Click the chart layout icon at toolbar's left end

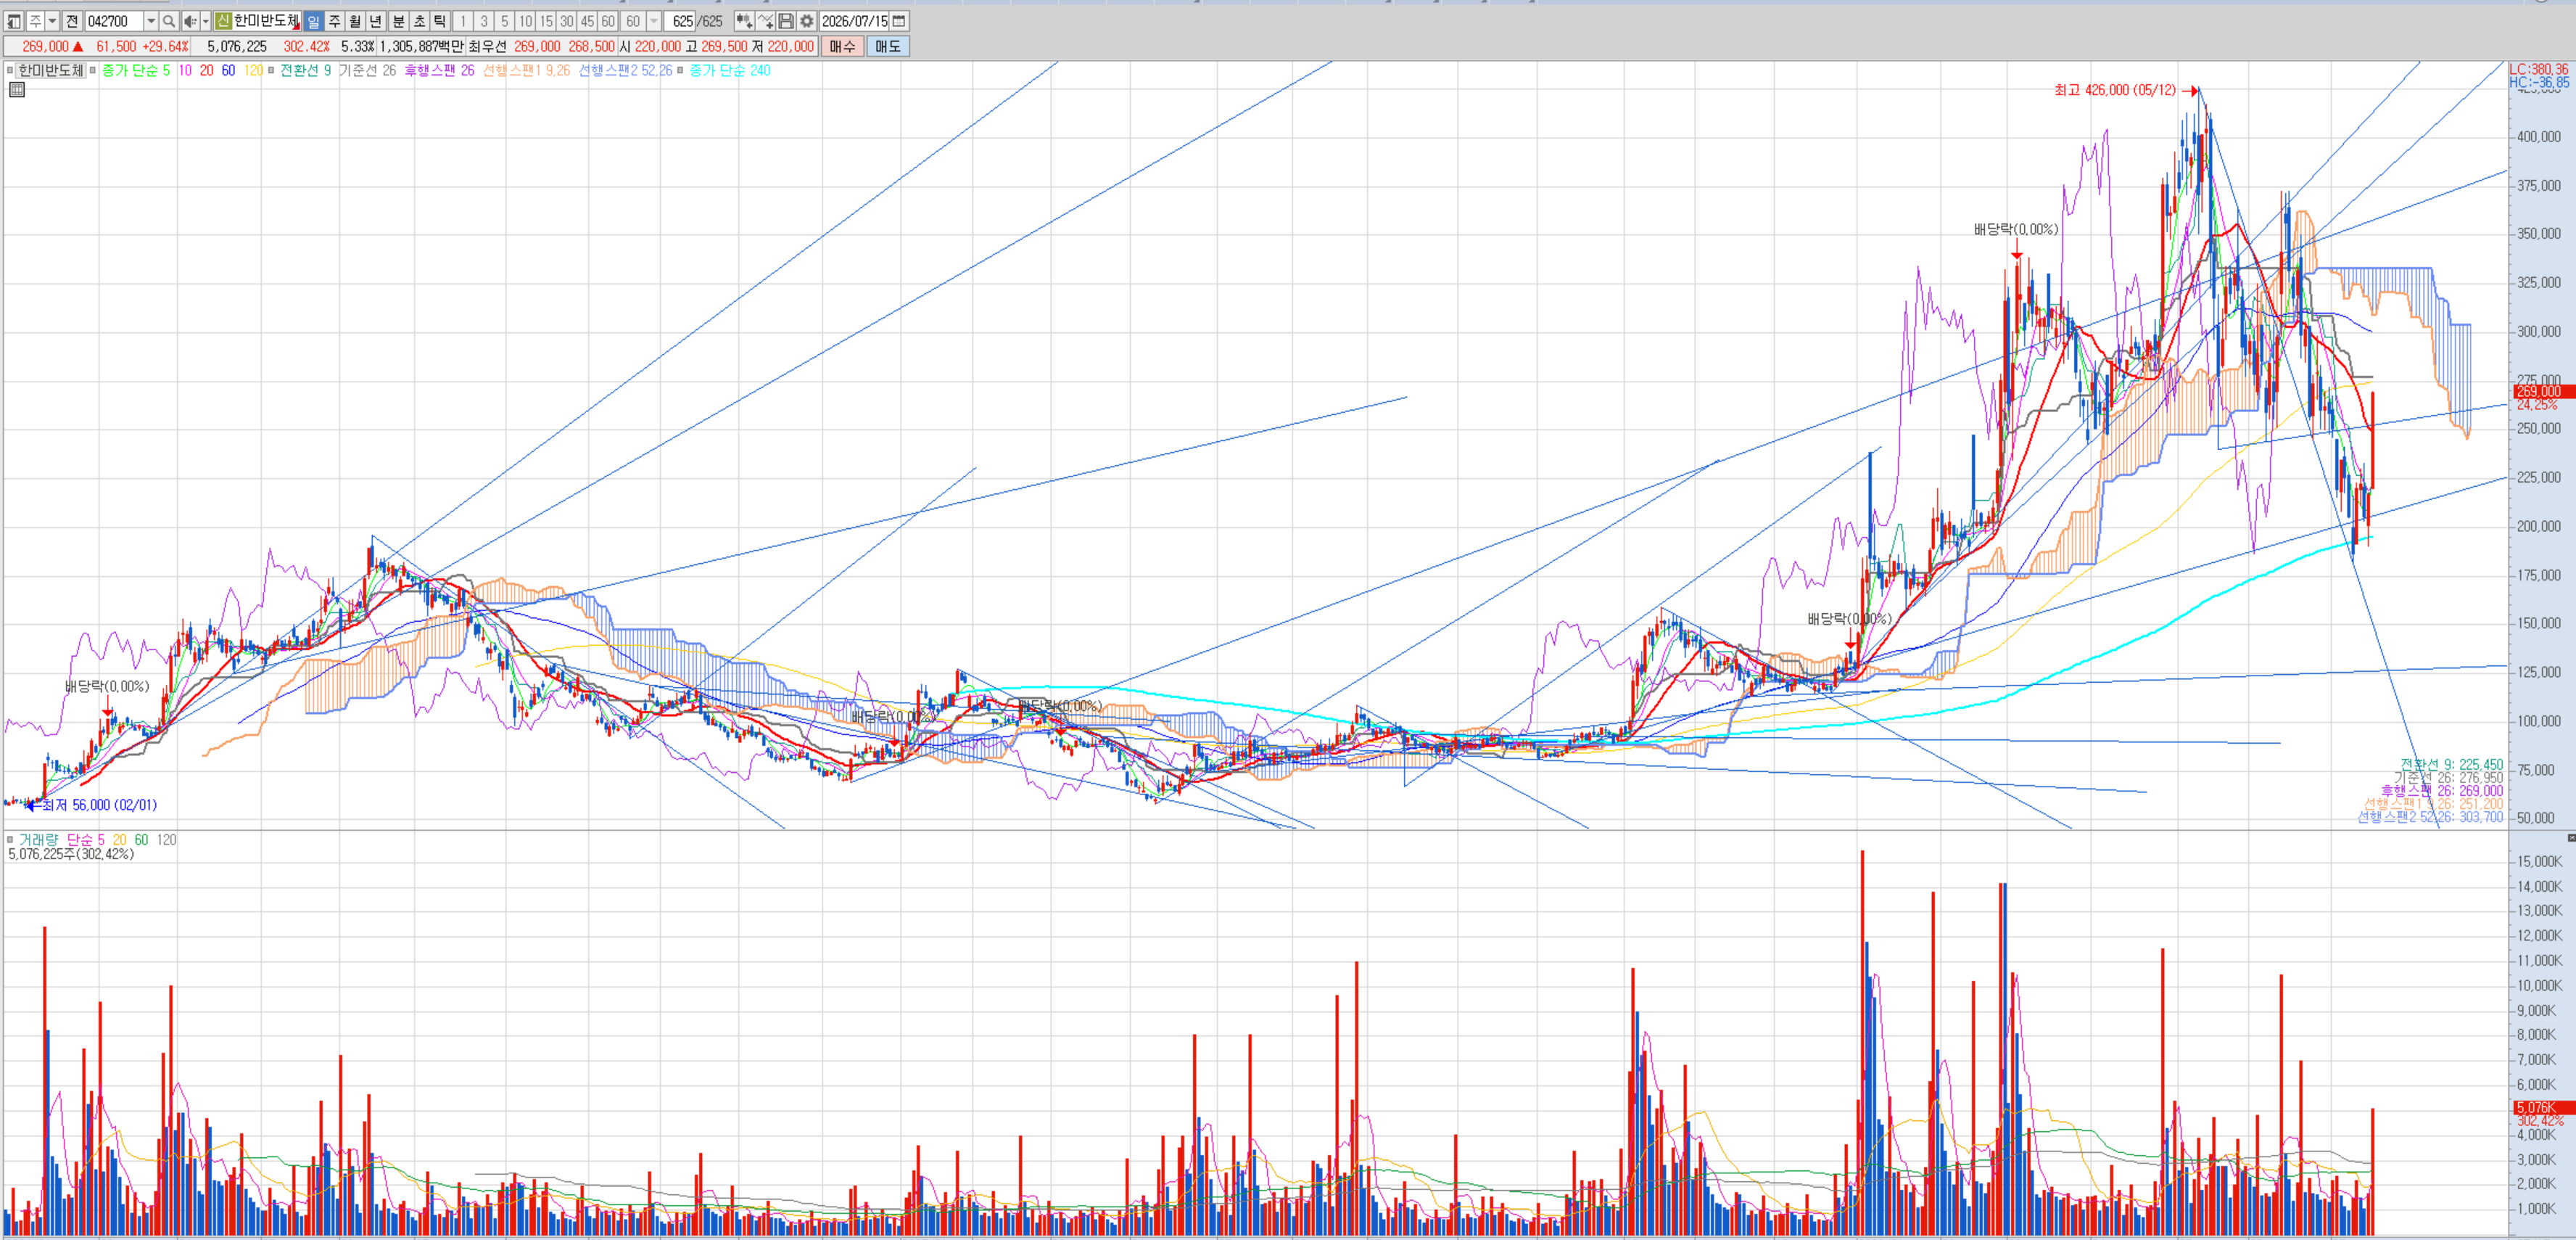tap(14, 21)
